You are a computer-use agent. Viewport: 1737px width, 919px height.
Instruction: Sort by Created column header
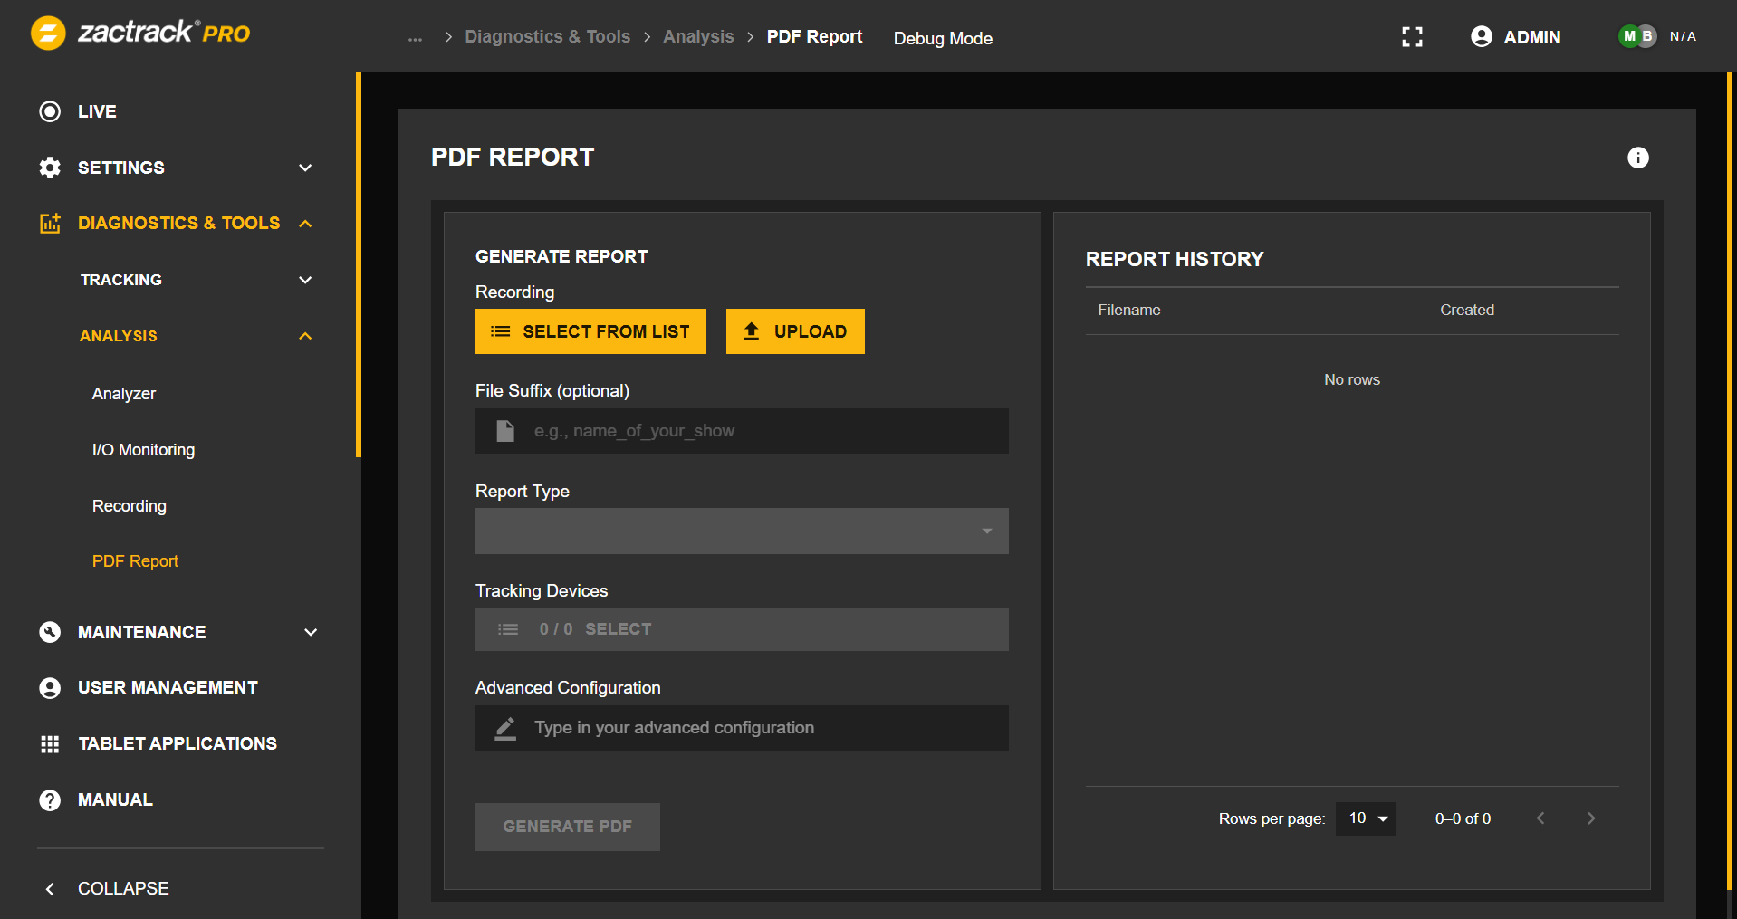pyautogui.click(x=1467, y=311)
